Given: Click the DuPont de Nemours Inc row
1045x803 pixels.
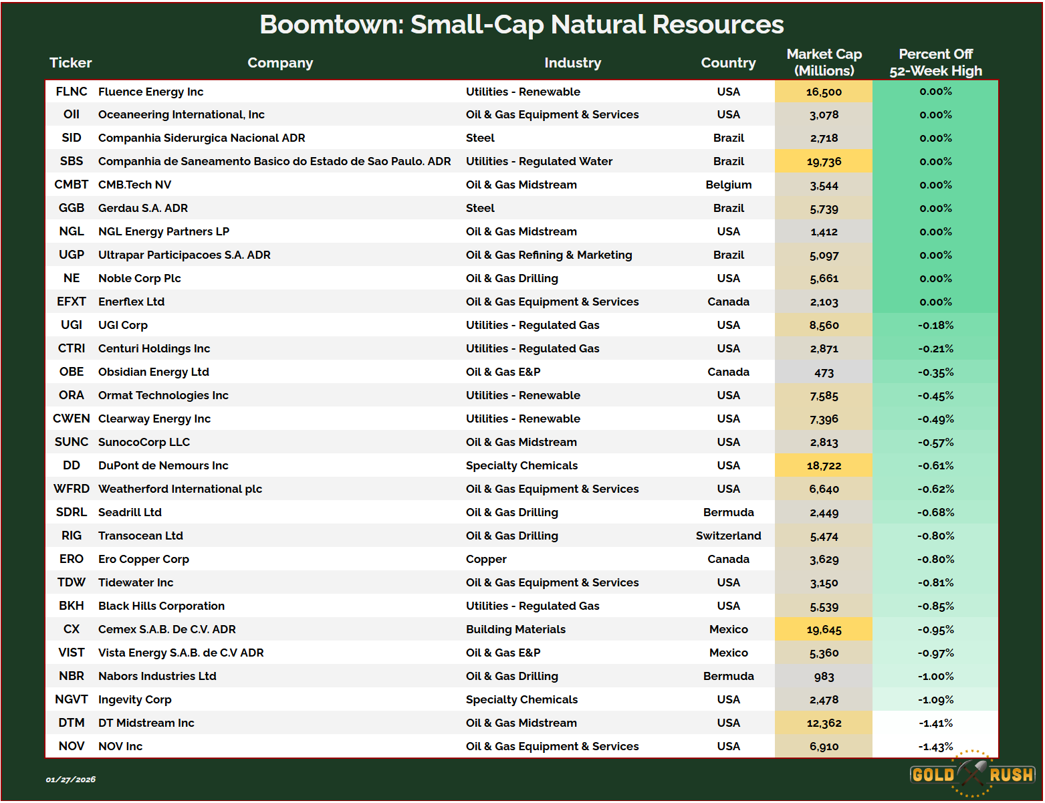Looking at the screenshot, I should [x=163, y=466].
